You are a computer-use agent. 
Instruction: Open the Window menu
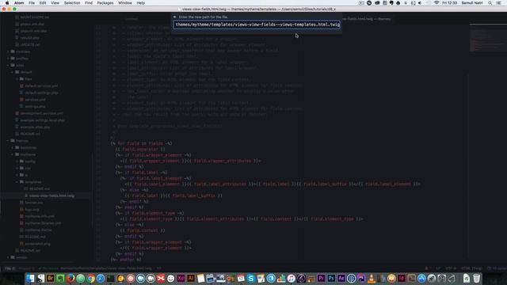(125, 3)
